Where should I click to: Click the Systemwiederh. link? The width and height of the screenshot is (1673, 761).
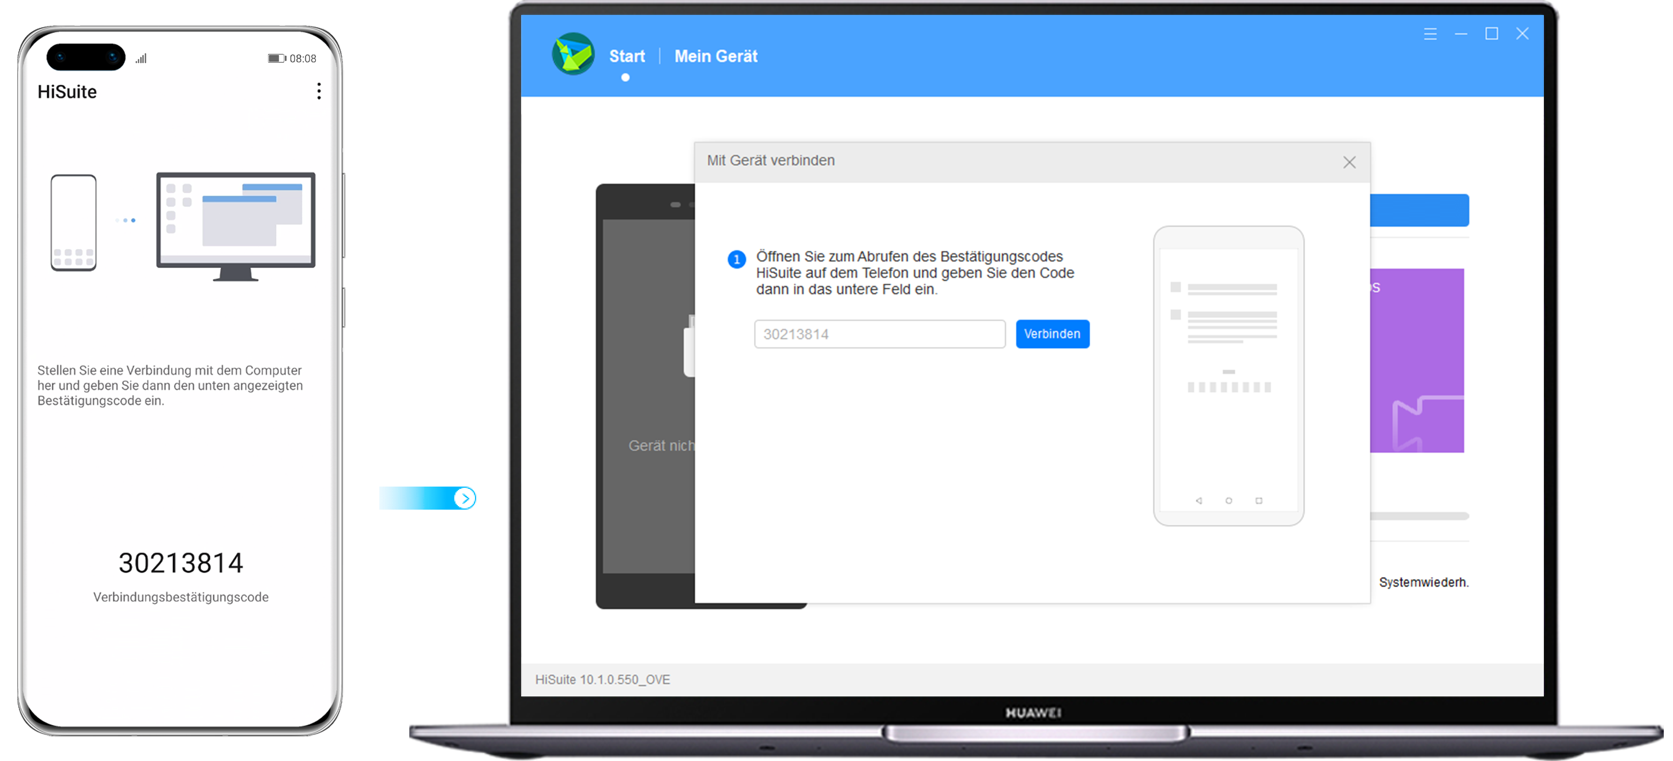(x=1423, y=582)
